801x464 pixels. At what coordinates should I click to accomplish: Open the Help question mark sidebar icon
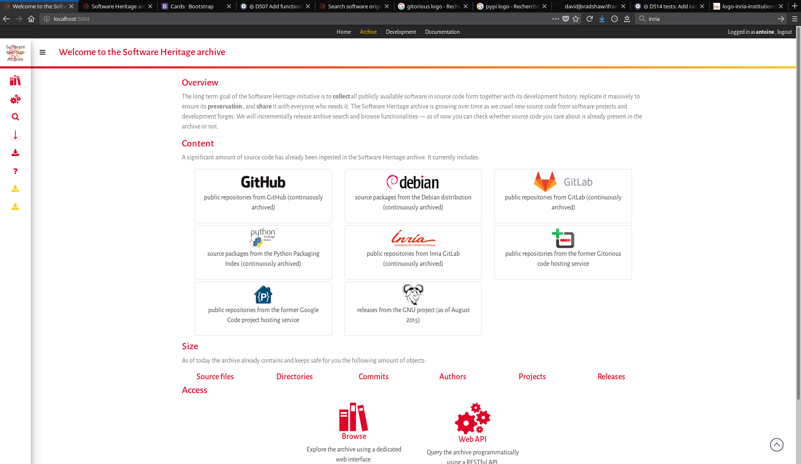[15, 171]
